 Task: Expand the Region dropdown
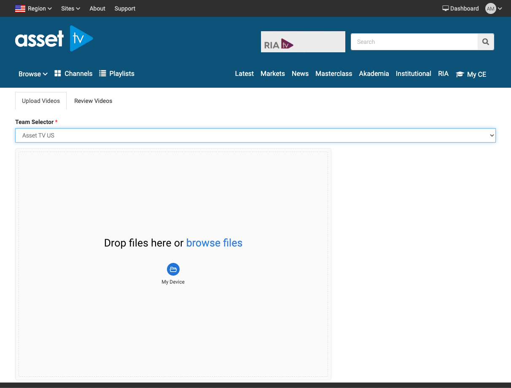click(x=40, y=8)
